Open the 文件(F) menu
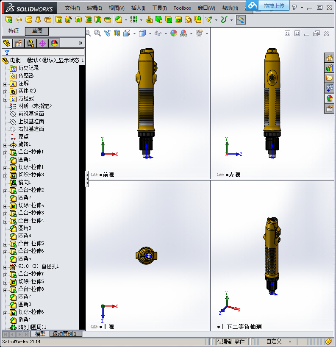336x347 pixels. pos(72,8)
